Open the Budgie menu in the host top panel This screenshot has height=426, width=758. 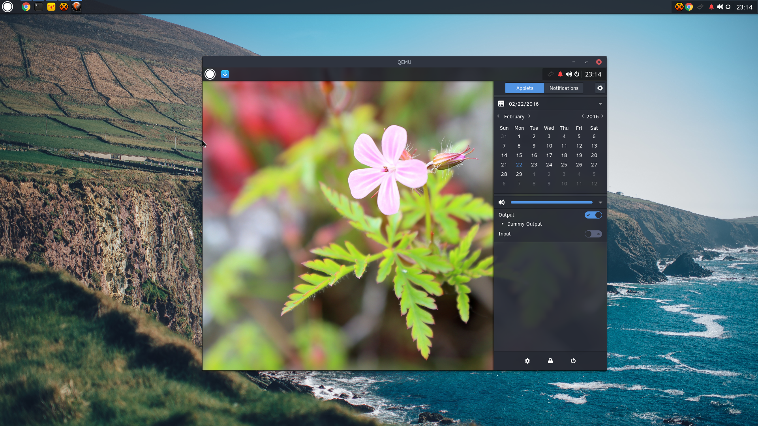coord(8,7)
